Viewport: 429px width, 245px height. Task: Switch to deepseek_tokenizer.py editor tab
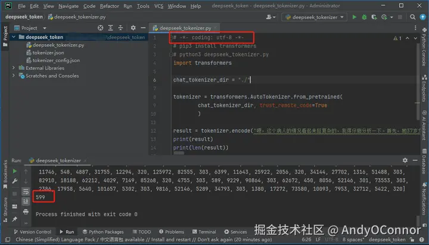pos(185,28)
